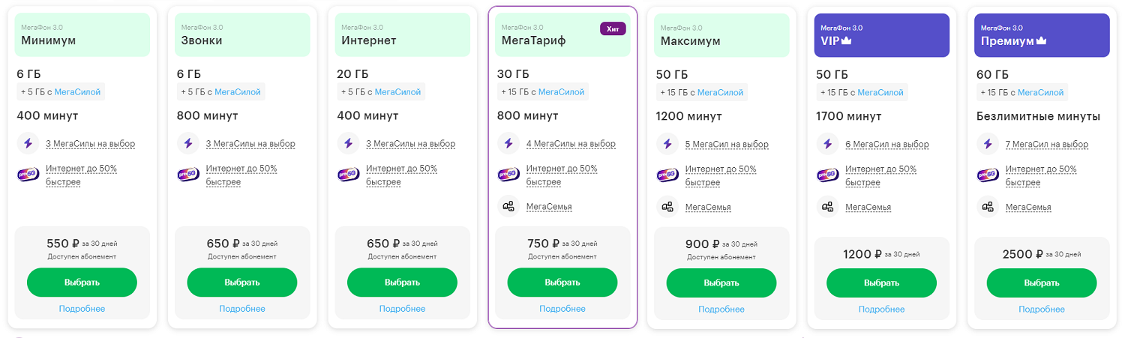
Task: Select the Премиум plan for 2500 ₽
Action: pos(1041,283)
